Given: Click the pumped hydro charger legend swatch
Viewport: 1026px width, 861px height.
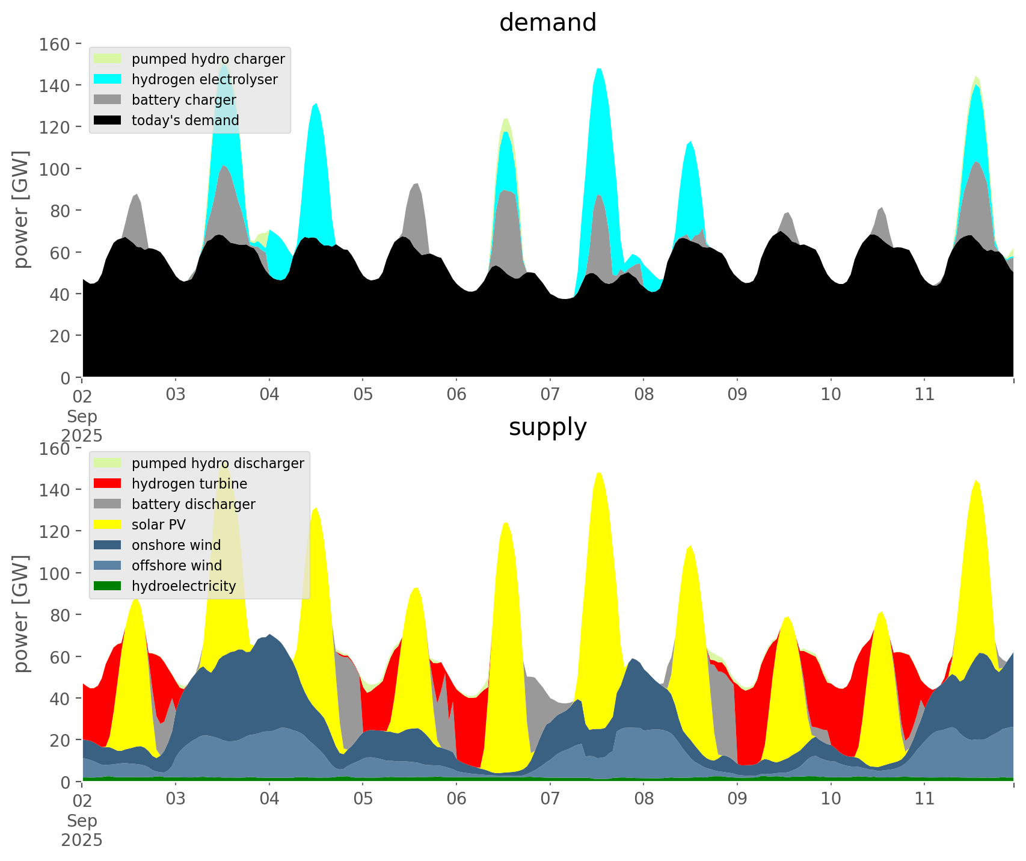Looking at the screenshot, I should click(108, 59).
